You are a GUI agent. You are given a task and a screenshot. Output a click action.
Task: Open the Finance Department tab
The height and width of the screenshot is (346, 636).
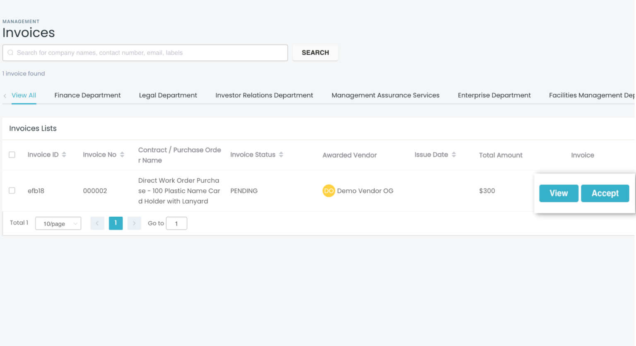tap(87, 95)
